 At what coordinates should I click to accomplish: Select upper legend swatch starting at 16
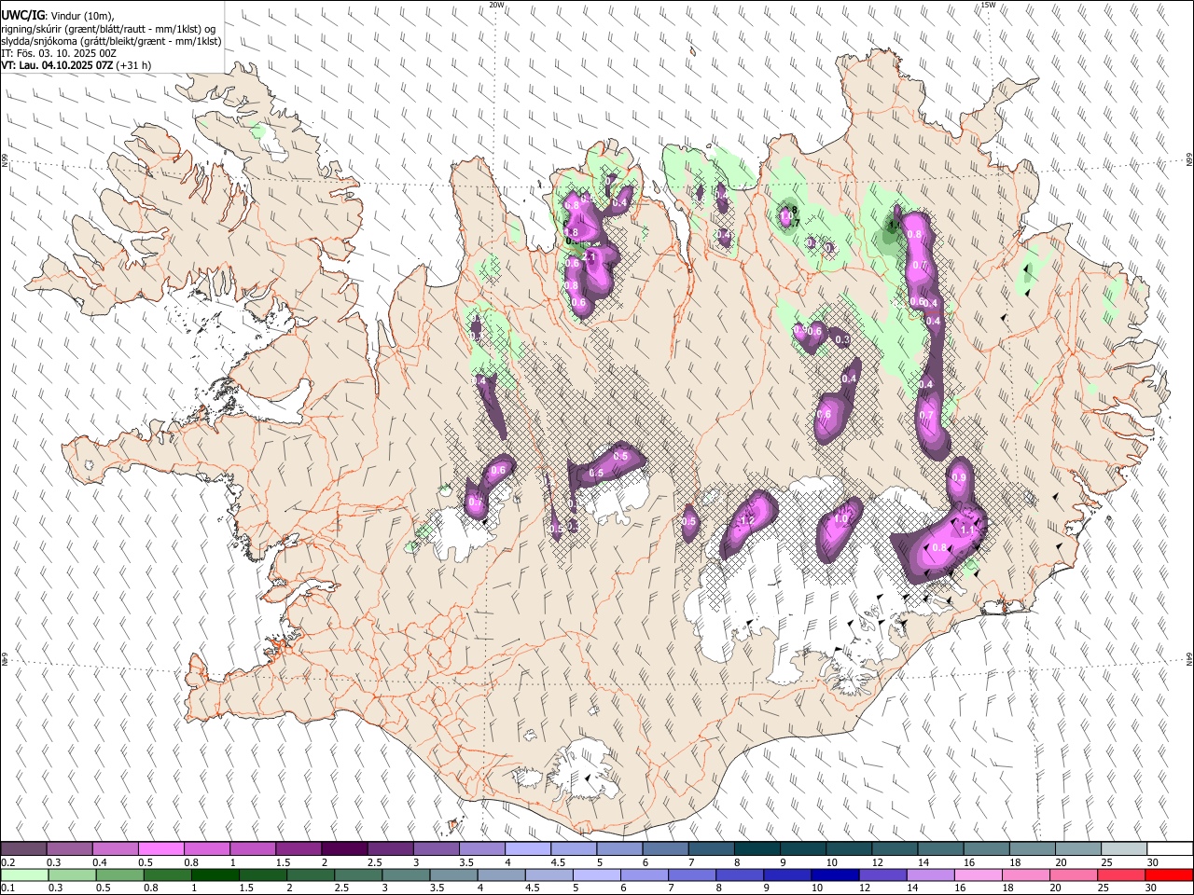pos(987,848)
